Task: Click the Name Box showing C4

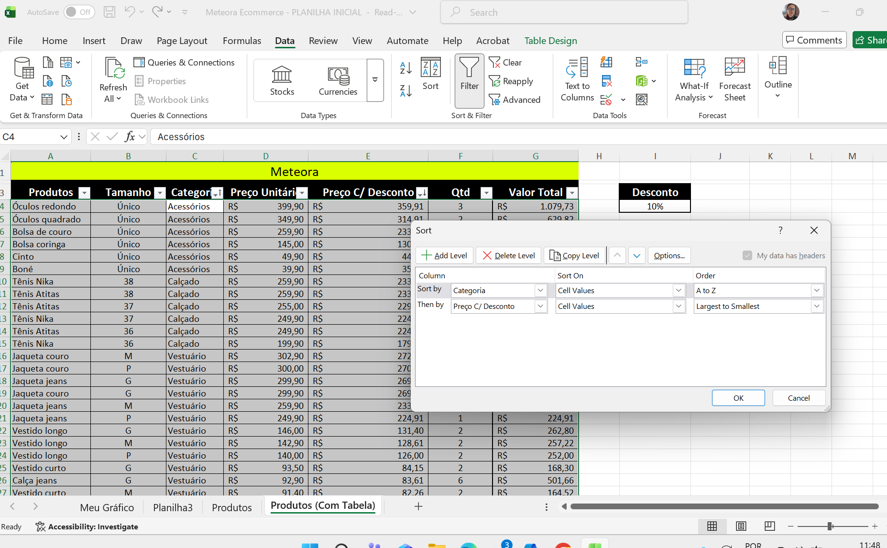Action: pos(35,137)
